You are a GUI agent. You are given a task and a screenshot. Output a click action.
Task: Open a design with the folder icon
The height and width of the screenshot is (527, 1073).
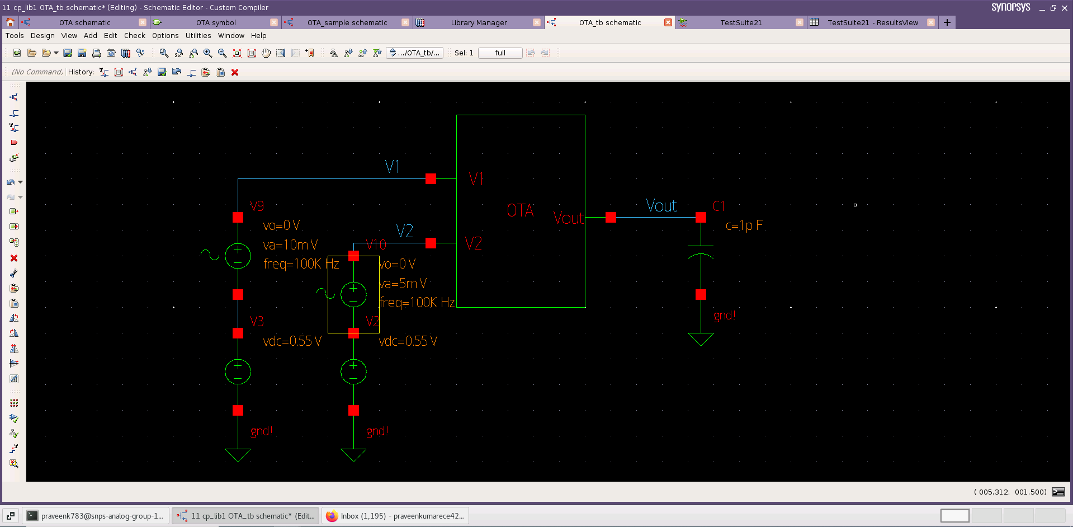31,53
